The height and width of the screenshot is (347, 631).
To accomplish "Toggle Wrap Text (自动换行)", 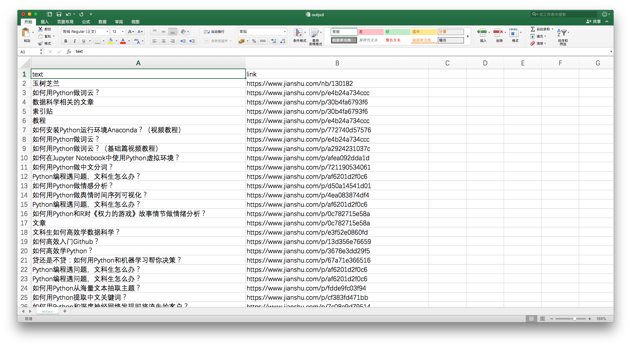I will pos(214,32).
